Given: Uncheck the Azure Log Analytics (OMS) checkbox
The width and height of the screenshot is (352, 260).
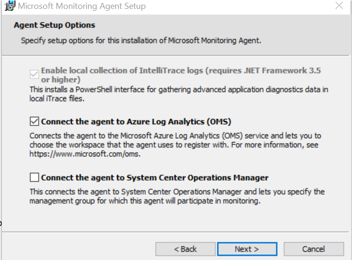Looking at the screenshot, I should point(34,122).
